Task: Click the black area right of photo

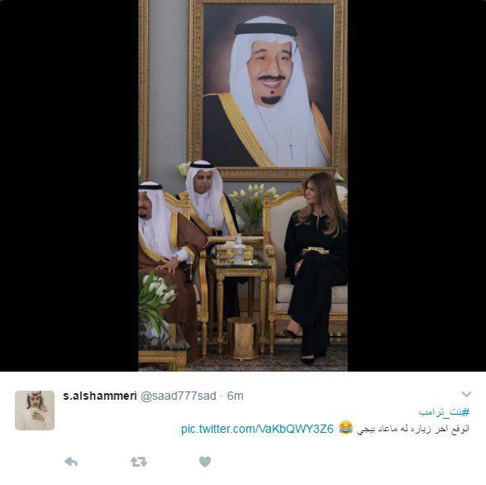Action: [x=417, y=185]
